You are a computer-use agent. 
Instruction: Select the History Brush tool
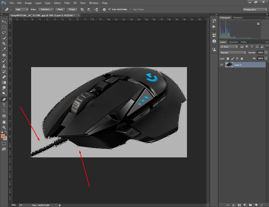tap(4, 71)
